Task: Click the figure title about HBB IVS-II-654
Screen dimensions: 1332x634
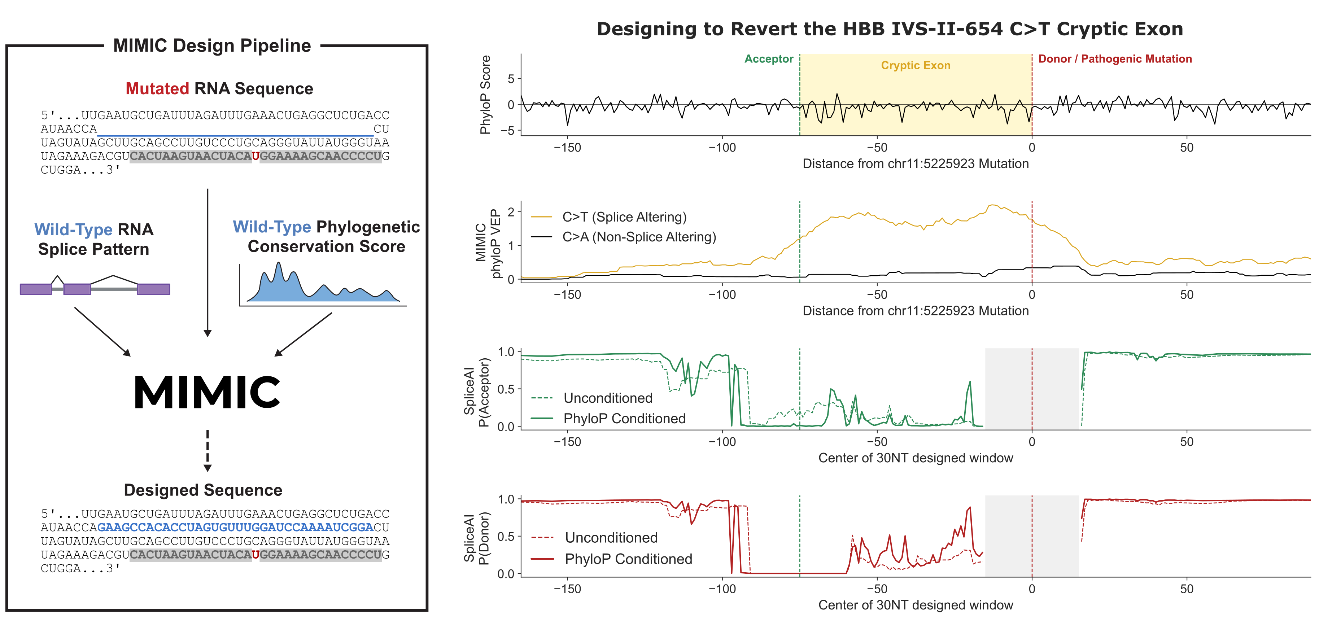Action: [x=890, y=29]
